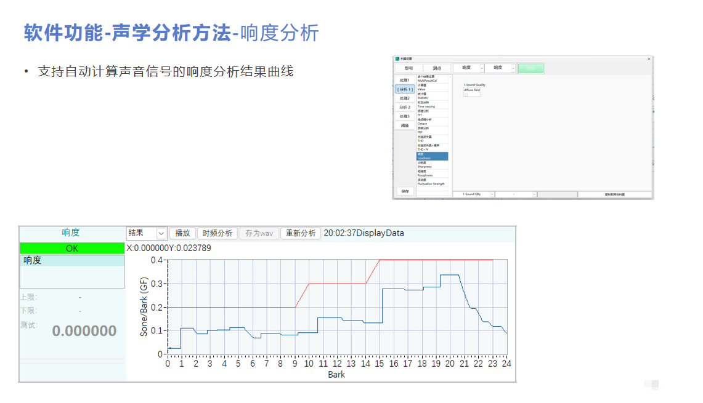Select Sharpness in the analysis list
703x403 pixels.
(432, 165)
